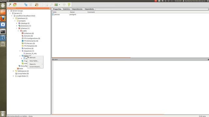This screenshot has height=117, width=209.
Task: Open Terminal from the Ubuntu launcher
Action: click(3, 32)
